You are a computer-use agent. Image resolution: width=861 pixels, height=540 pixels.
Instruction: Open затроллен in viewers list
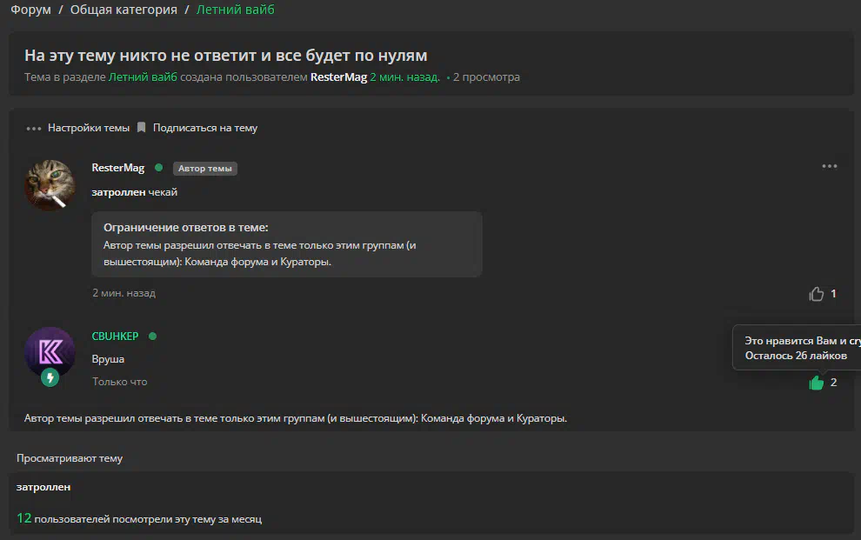(43, 487)
